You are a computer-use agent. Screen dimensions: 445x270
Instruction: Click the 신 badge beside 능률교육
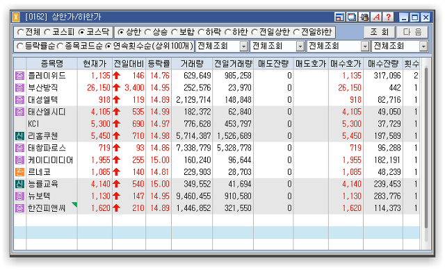click(x=19, y=184)
